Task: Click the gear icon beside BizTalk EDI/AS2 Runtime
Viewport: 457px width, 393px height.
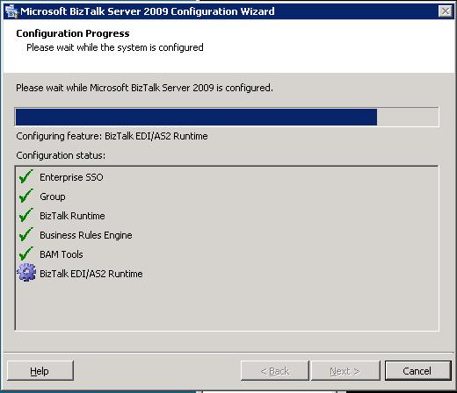Action: pyautogui.click(x=26, y=273)
